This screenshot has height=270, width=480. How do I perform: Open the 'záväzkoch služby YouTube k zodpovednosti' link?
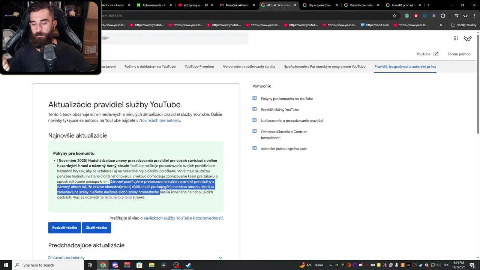pos(183,218)
